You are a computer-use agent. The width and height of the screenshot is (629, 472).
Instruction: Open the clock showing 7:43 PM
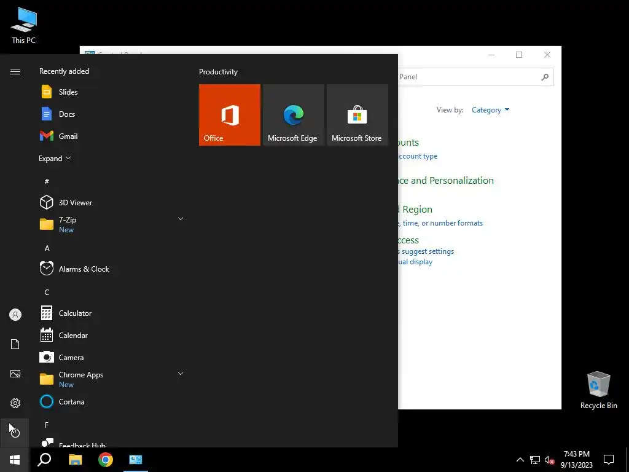click(576, 460)
